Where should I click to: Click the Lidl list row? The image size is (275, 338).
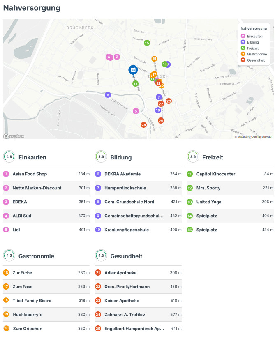point(46,230)
